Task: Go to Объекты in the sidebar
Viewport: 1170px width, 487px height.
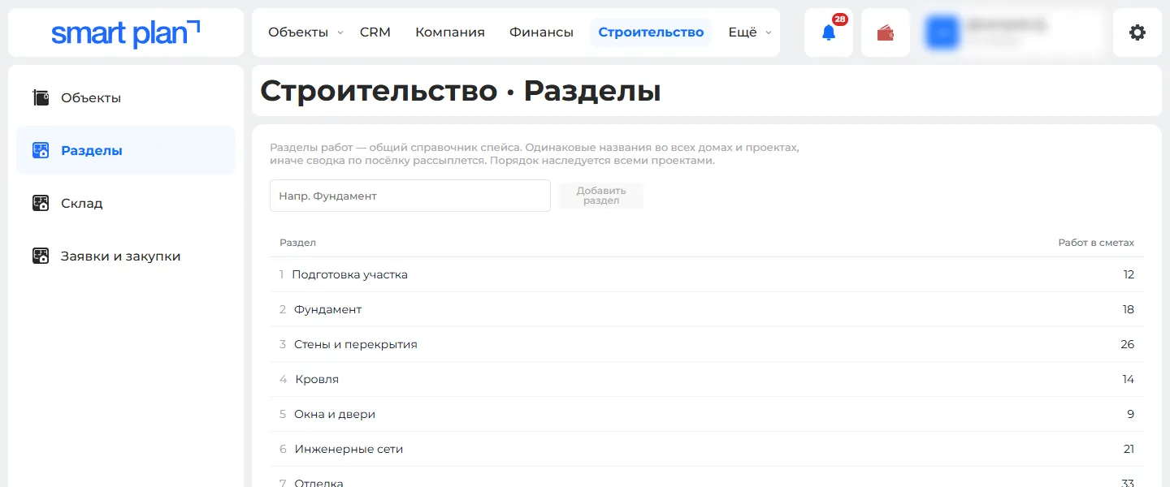Action: pyautogui.click(x=126, y=98)
